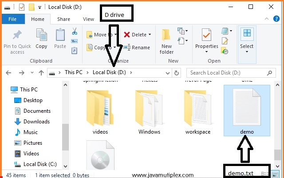Select the demo text file
The height and width of the screenshot is (178, 284).
247,111
